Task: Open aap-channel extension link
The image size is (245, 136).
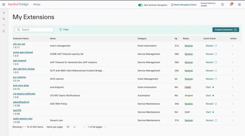Action: (20, 61)
